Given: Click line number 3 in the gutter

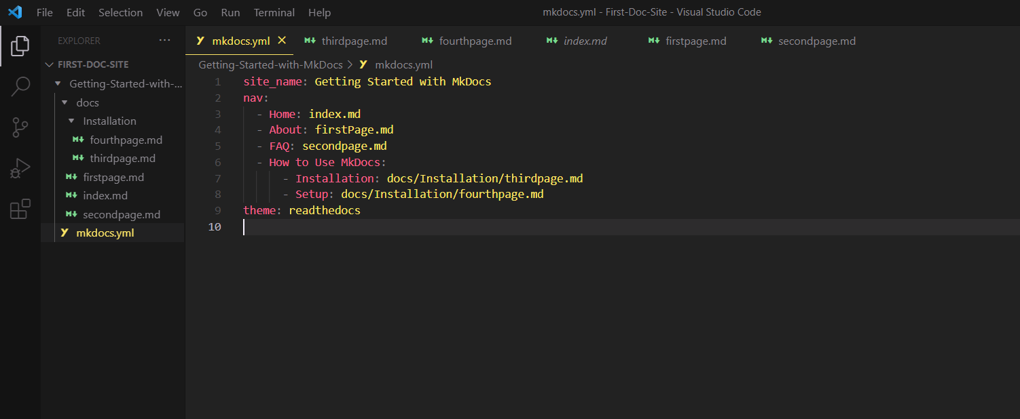Looking at the screenshot, I should 218,114.
